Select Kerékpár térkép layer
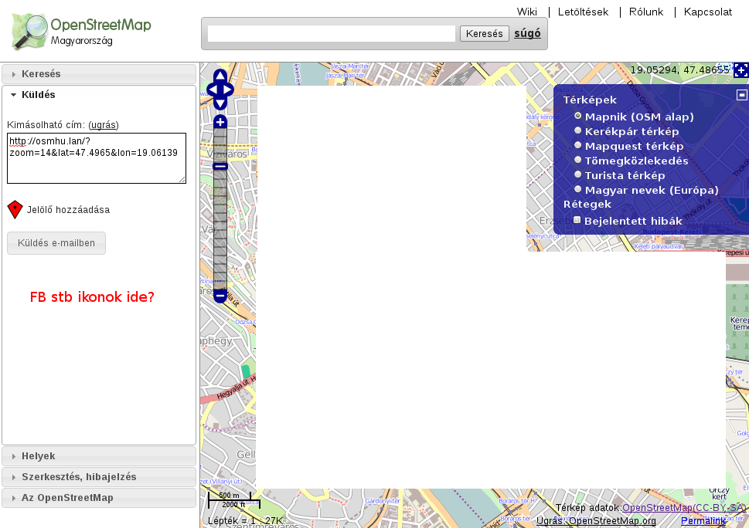 click(x=578, y=130)
